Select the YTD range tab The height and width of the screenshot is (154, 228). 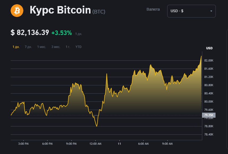coord(78,47)
